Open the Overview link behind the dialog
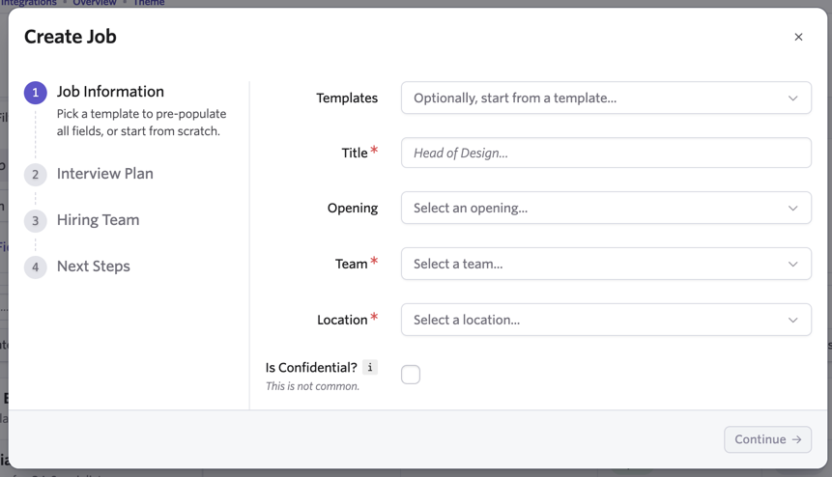 pyautogui.click(x=95, y=3)
